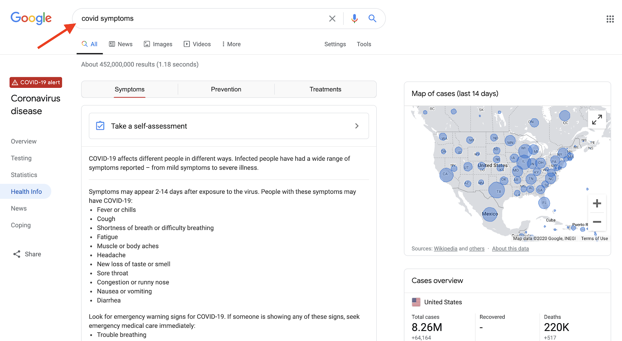Screen dimensions: 622x341
Task: Click the 'United States' country label
Action: 443,302
